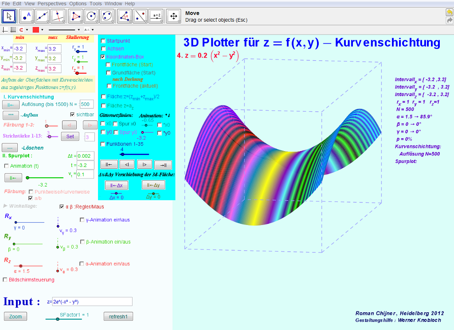Choose Circle with Center through Point tool
Image resolution: width=454 pixels, height=330 pixels.
coord(91,16)
